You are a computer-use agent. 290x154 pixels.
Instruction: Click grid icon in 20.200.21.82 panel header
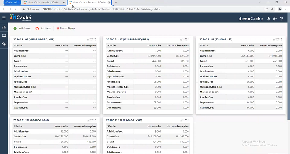click(278, 39)
